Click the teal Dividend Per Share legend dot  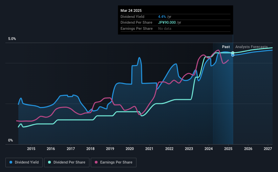(x=49, y=162)
